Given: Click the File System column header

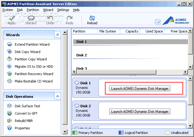Looking at the screenshot, I should 107,31.
